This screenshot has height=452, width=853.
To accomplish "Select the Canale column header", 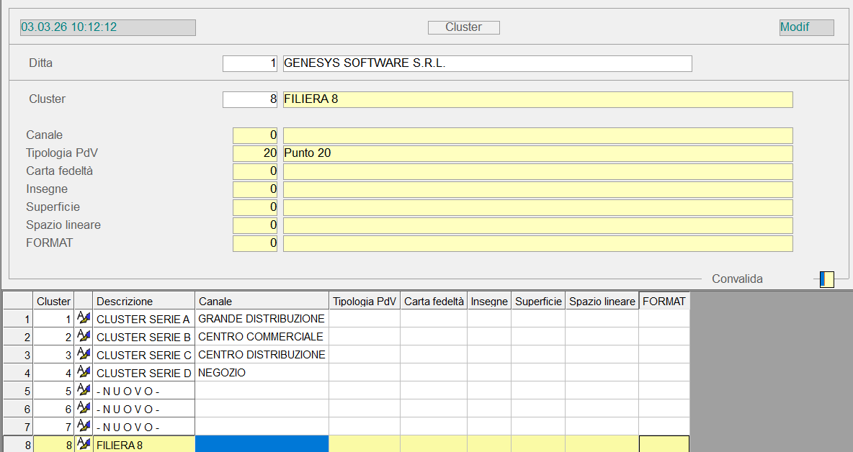I will click(262, 301).
